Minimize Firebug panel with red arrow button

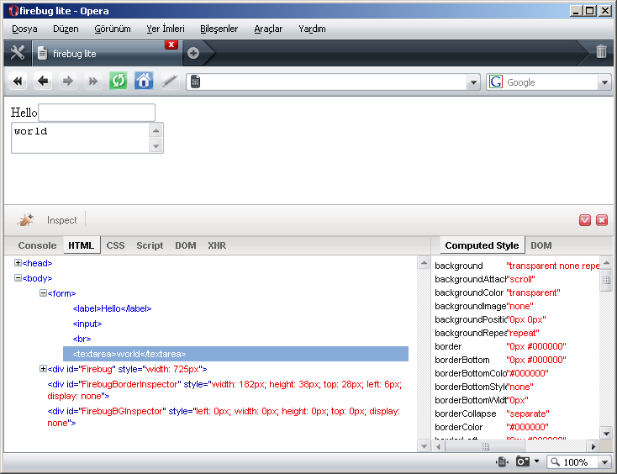[585, 220]
